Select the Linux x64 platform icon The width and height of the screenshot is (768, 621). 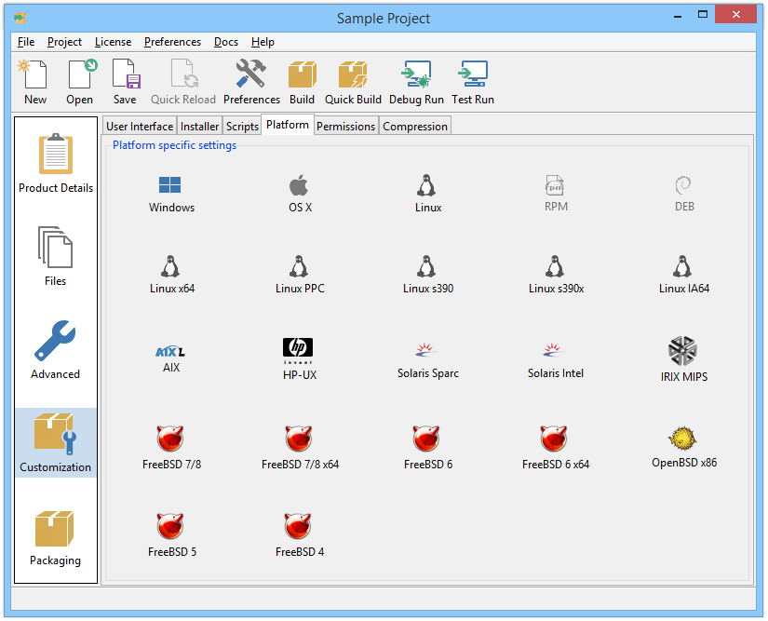coord(171,273)
